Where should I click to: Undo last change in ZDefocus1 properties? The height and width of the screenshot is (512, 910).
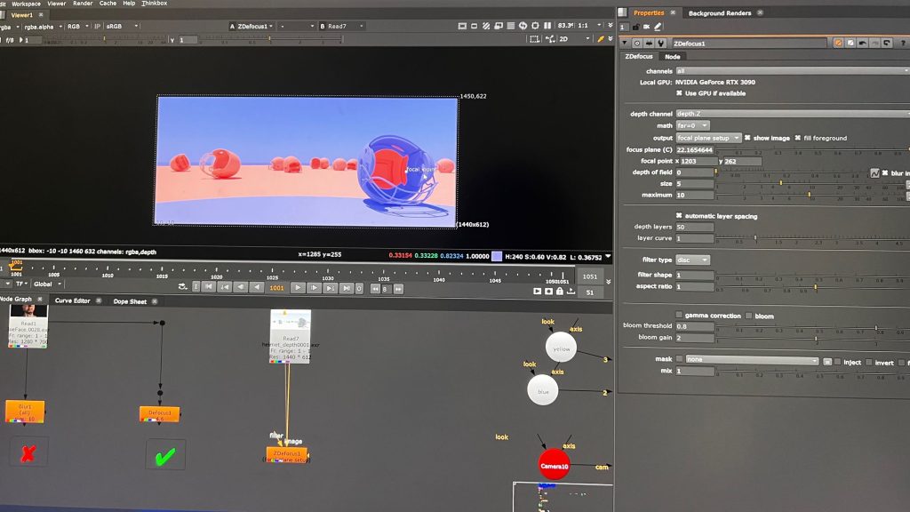coord(862,43)
